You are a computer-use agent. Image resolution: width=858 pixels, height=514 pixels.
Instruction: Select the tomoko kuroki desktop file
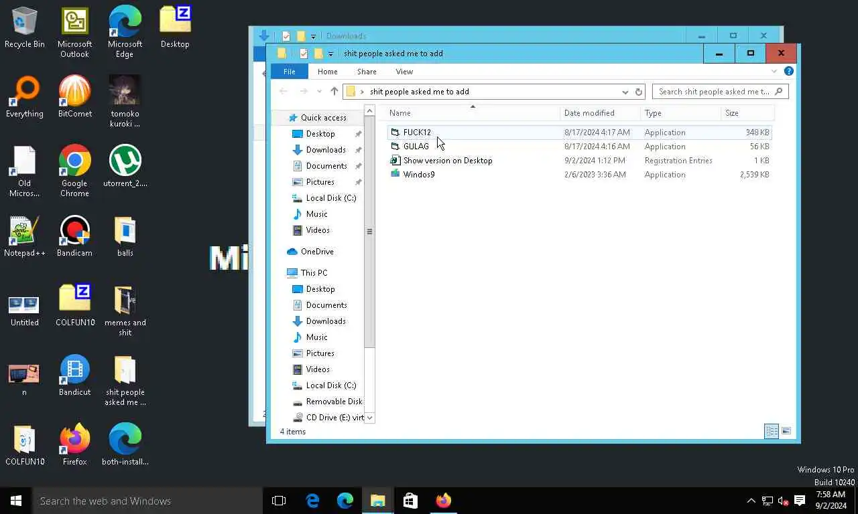pyautogui.click(x=125, y=102)
